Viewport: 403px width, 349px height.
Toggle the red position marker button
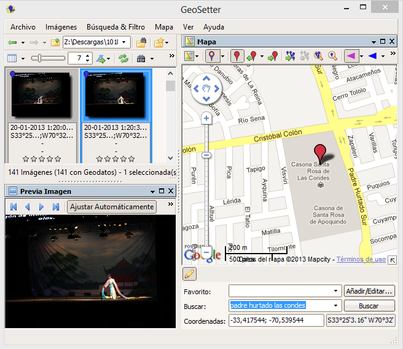tap(237, 56)
